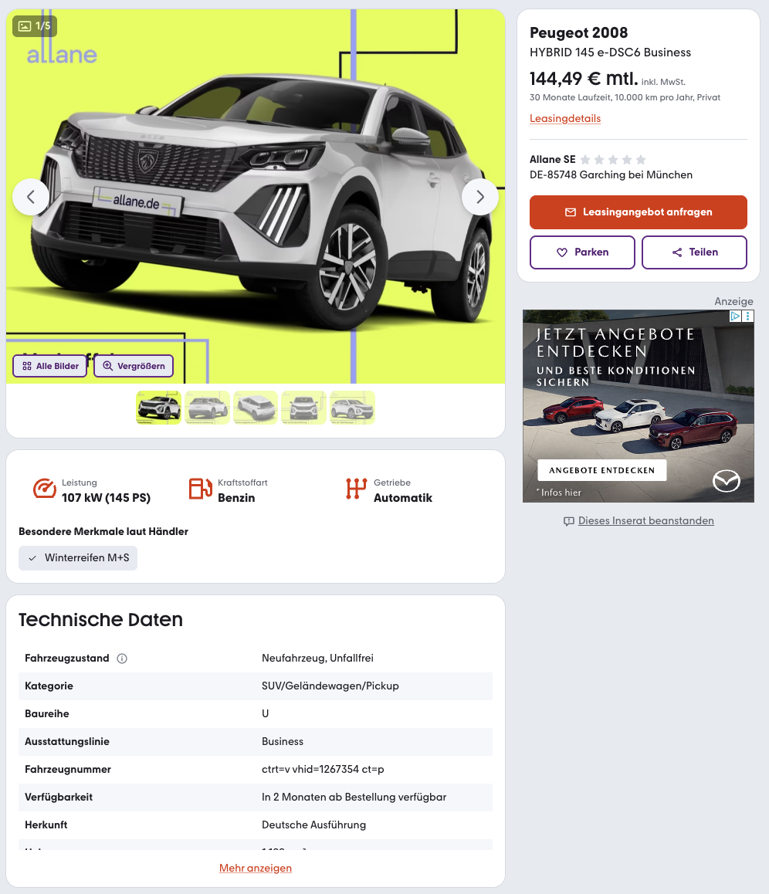Viewport: 769px width, 894px height.
Task: Select the third car thumbnail
Action: (x=256, y=408)
